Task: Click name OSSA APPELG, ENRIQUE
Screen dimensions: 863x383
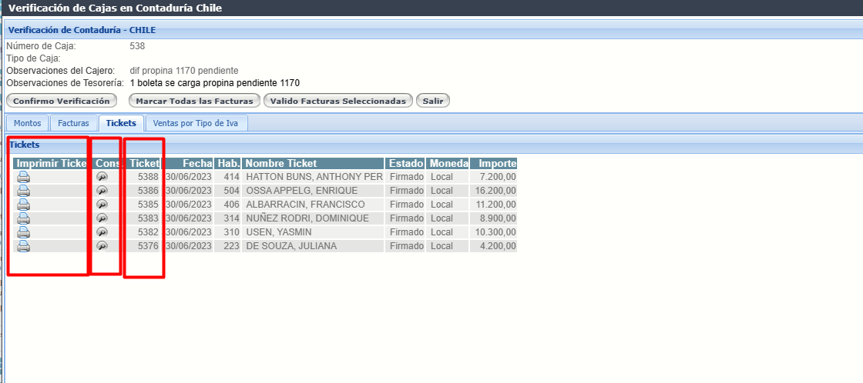Action: tap(301, 191)
